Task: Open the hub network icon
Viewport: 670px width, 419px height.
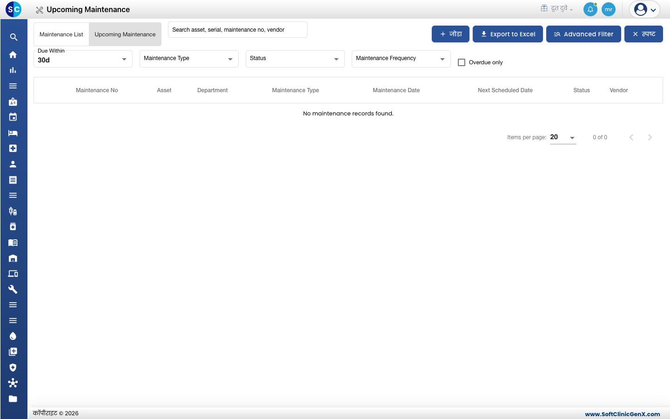Action: click(x=13, y=383)
